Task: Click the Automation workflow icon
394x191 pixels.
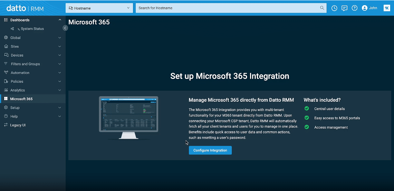Action: coord(6,72)
